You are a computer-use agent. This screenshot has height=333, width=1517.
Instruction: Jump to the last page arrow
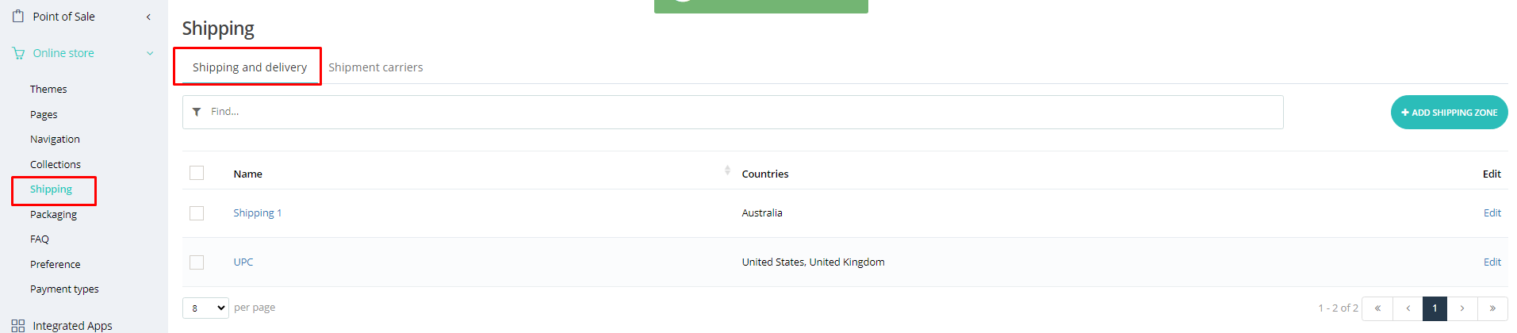(x=1492, y=308)
